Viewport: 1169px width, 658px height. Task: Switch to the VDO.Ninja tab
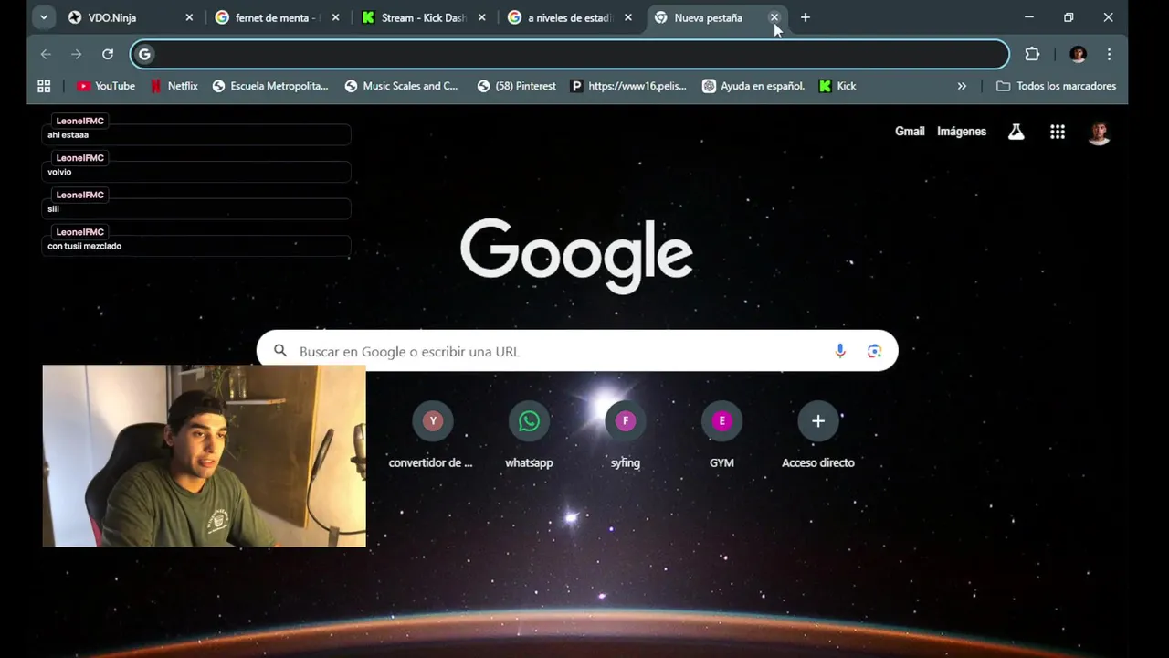pyautogui.click(x=130, y=17)
